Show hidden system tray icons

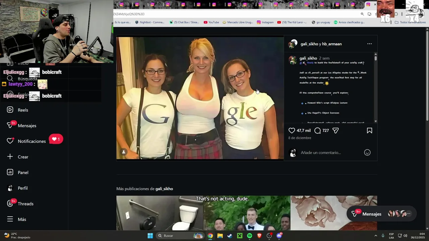tap(376, 236)
